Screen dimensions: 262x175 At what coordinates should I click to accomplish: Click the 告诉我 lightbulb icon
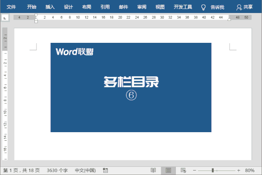click(x=203, y=7)
